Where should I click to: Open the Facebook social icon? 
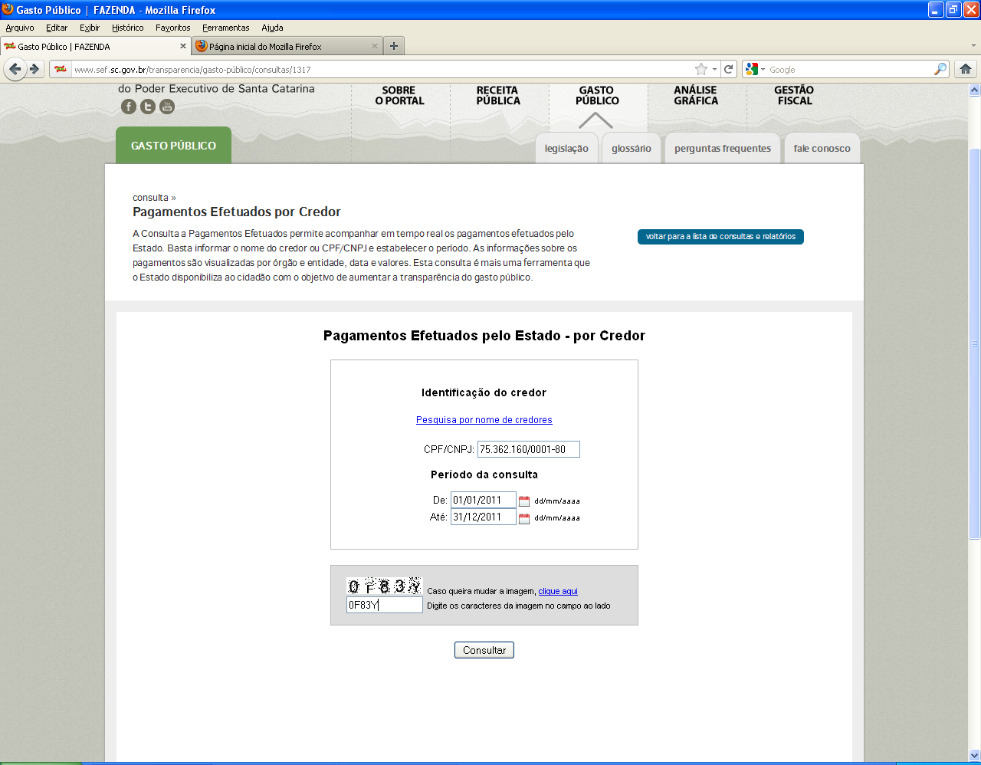(x=129, y=107)
